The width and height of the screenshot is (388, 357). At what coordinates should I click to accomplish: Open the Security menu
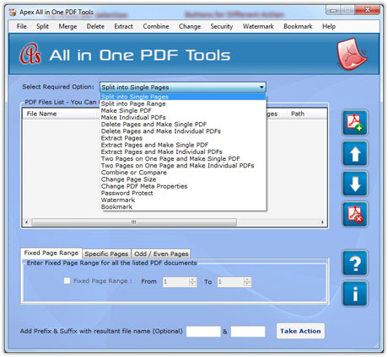(x=222, y=26)
